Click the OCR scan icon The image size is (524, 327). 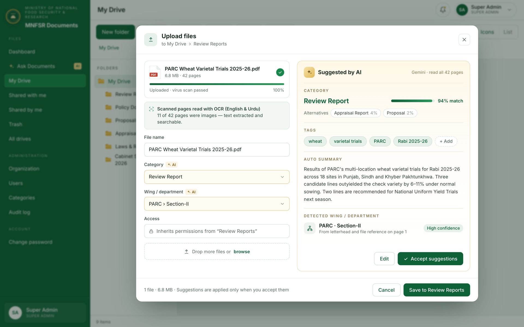point(151,109)
